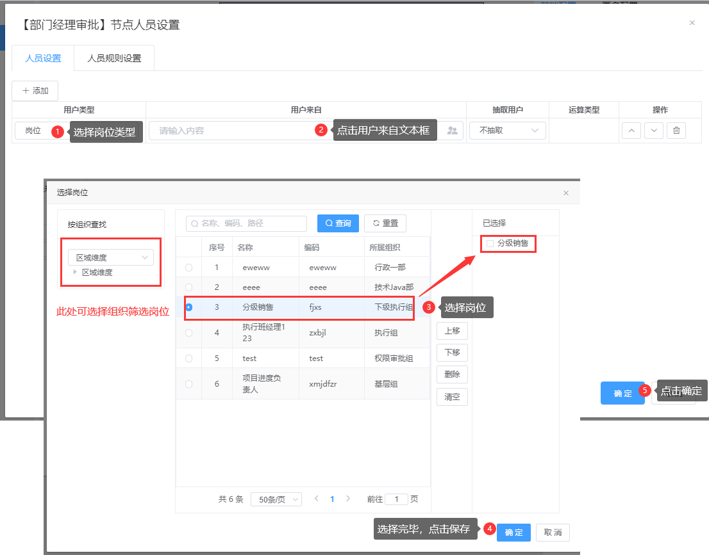Go to previous page arrow in pagination
The image size is (709, 555).
pos(317,499)
